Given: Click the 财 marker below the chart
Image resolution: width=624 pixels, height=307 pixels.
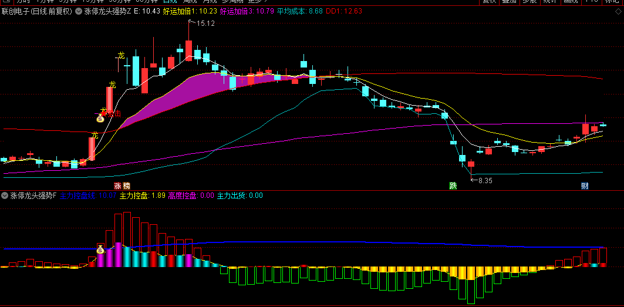Looking at the screenshot, I should 585,185.
